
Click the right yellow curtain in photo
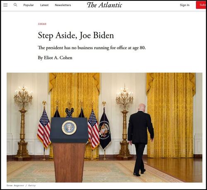click(171, 115)
